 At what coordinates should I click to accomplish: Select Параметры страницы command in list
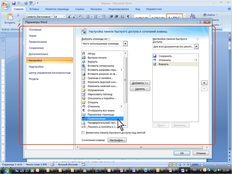(103, 115)
